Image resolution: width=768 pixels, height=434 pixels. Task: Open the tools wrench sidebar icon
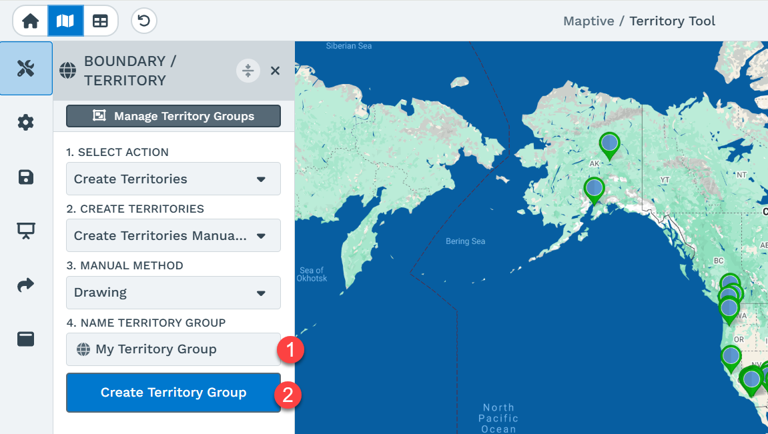(26, 69)
